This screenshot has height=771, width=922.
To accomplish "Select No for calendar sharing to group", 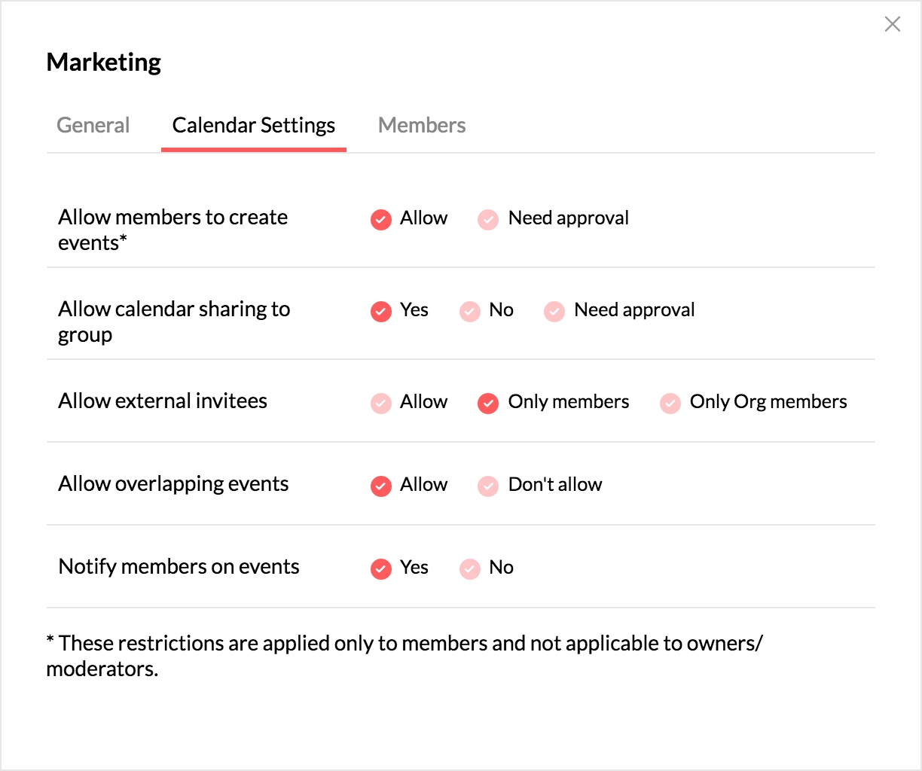I will tap(470, 312).
